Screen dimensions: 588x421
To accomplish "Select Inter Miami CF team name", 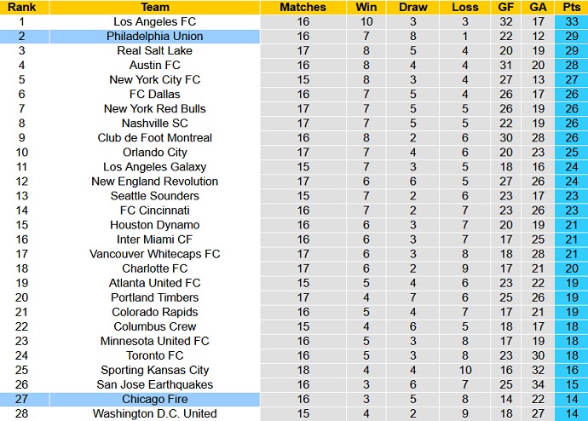I will tap(155, 239).
